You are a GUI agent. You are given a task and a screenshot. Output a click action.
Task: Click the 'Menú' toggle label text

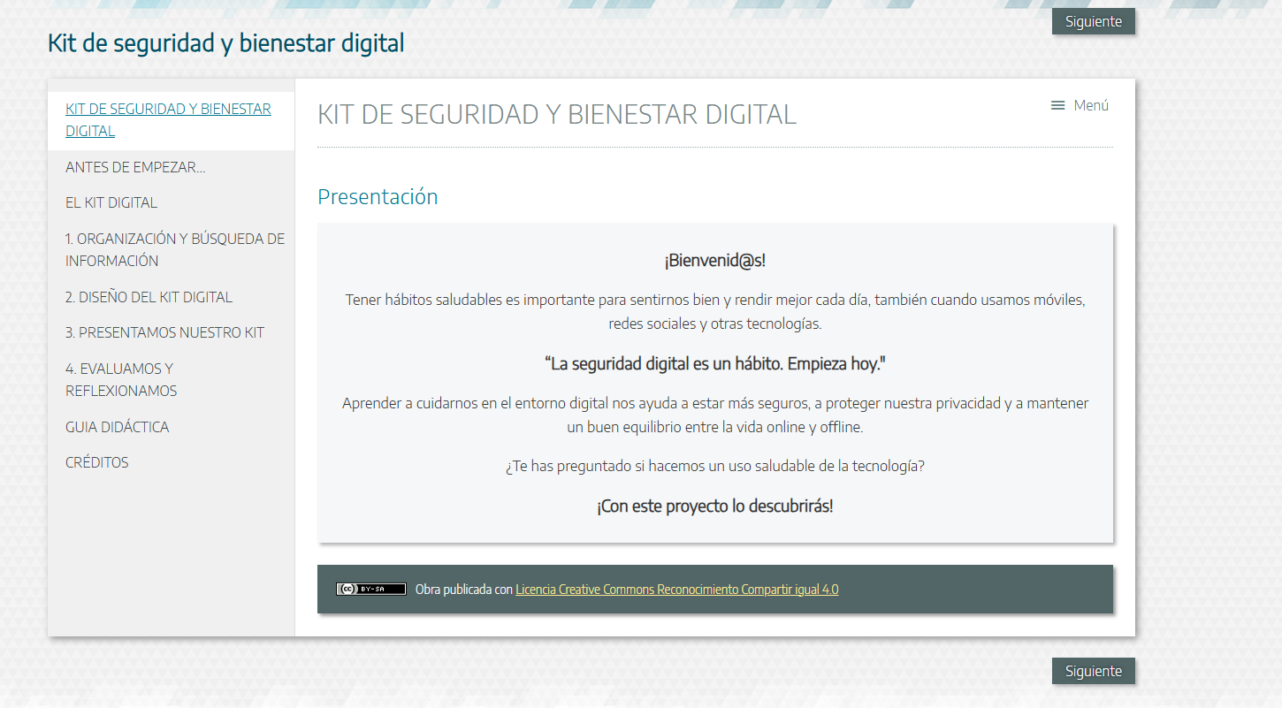1091,106
